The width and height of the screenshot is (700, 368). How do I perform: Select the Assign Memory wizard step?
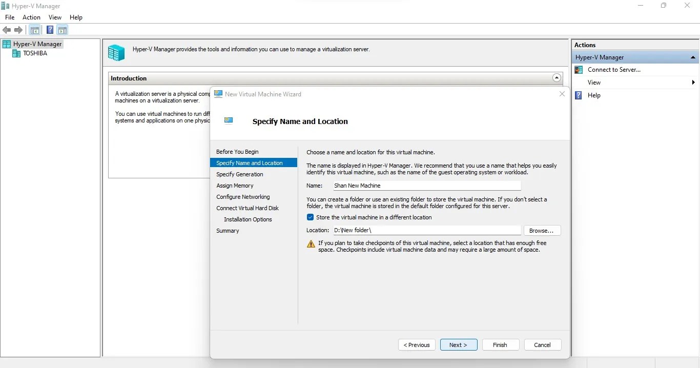235,186
